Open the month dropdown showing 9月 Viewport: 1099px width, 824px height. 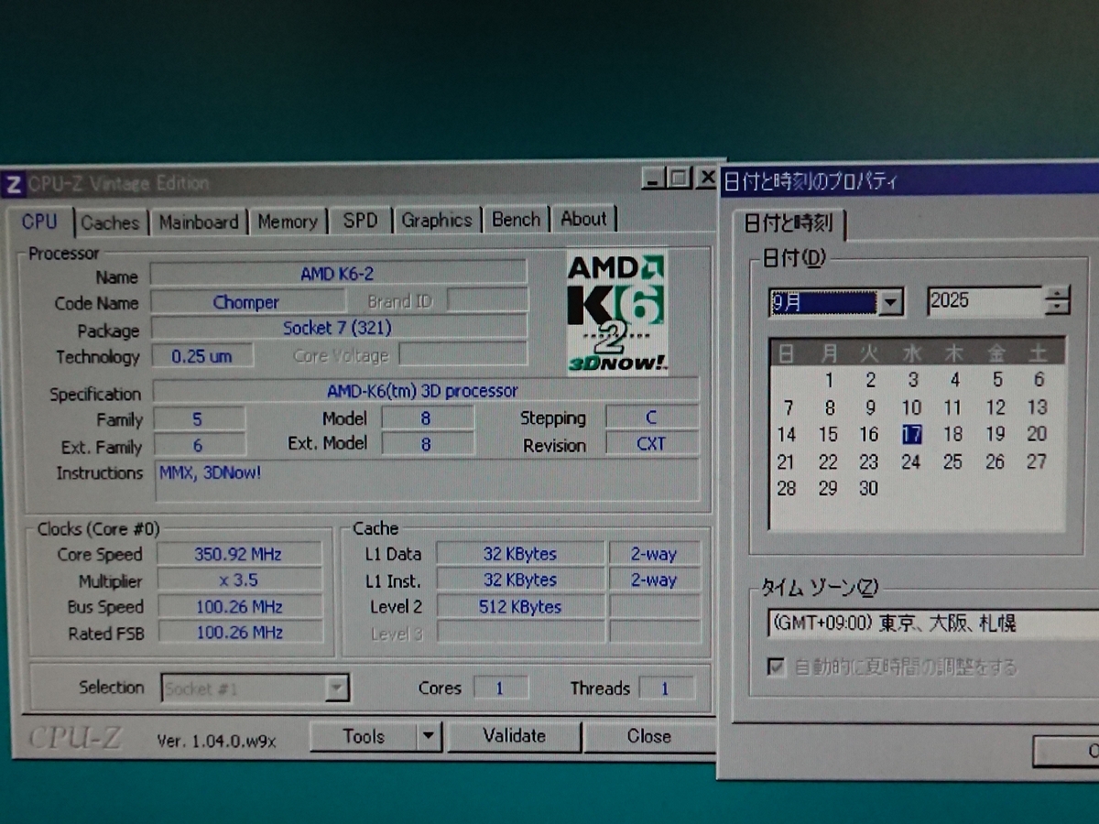point(890,302)
